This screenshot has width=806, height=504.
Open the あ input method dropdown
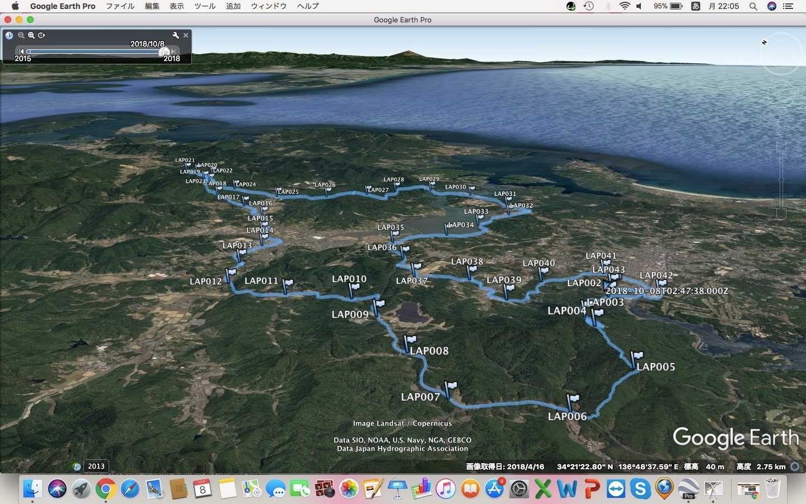tap(696, 6)
